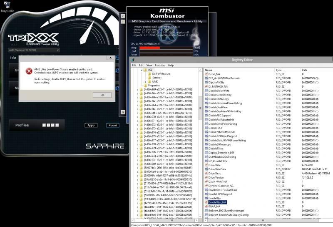The height and width of the screenshot is (227, 333).
Task: Click the Name column header
Action: [239, 70]
